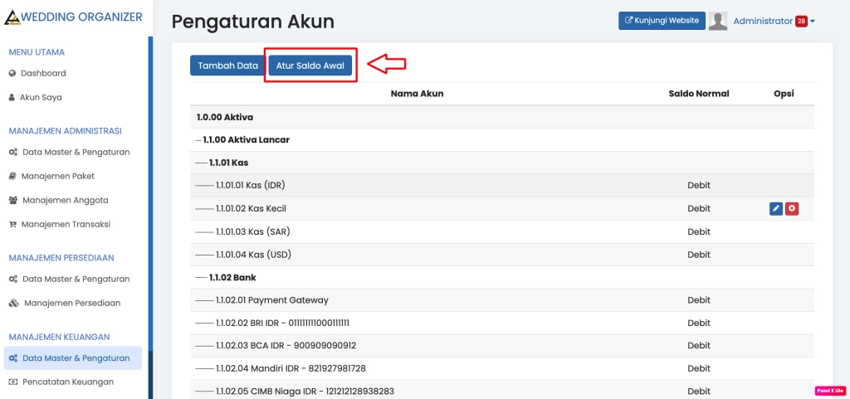
Task: Open Manajemen Paket menu item
Action: (58, 176)
